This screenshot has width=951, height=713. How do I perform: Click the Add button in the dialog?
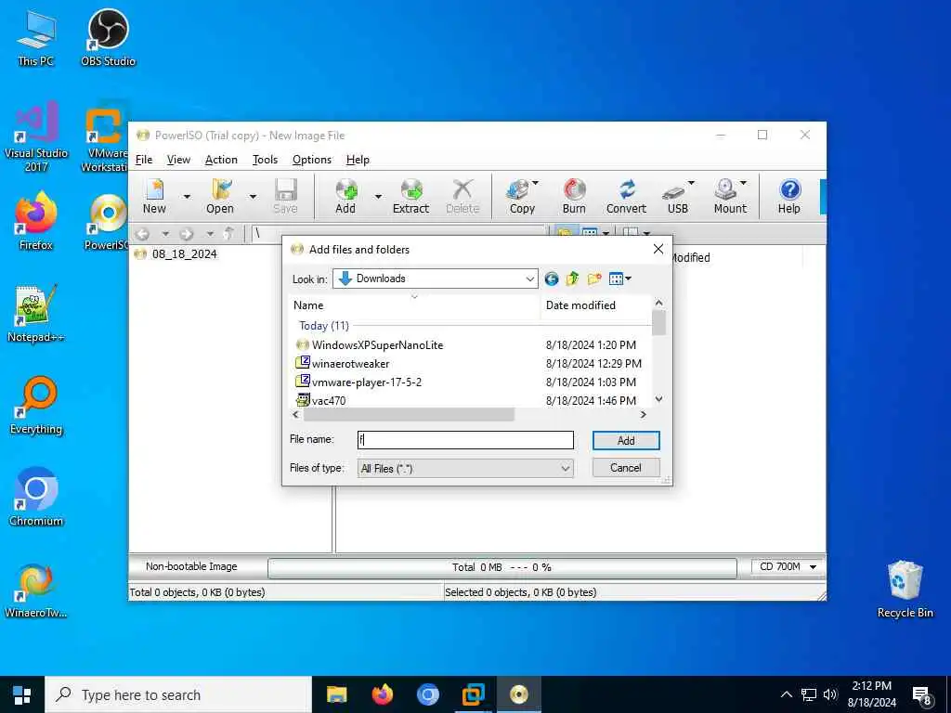(x=626, y=441)
